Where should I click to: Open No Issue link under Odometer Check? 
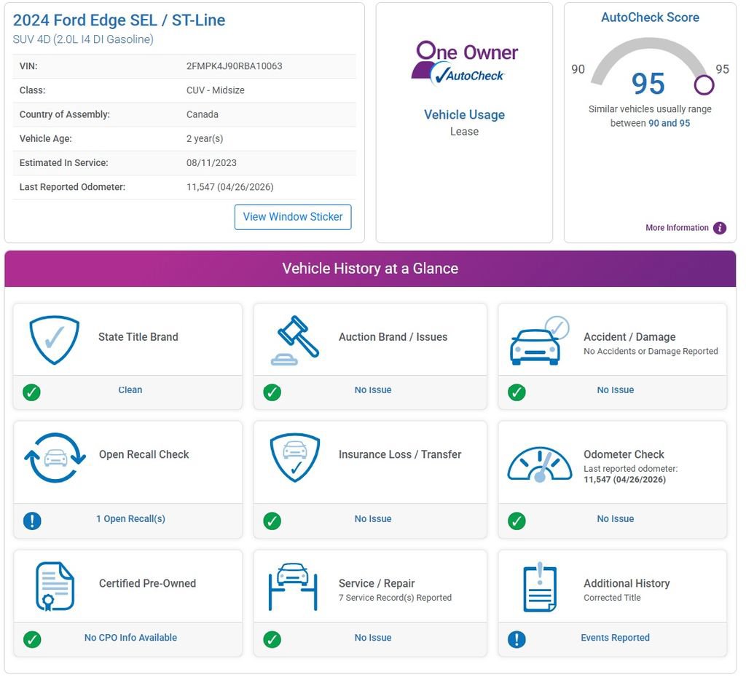coord(616,519)
